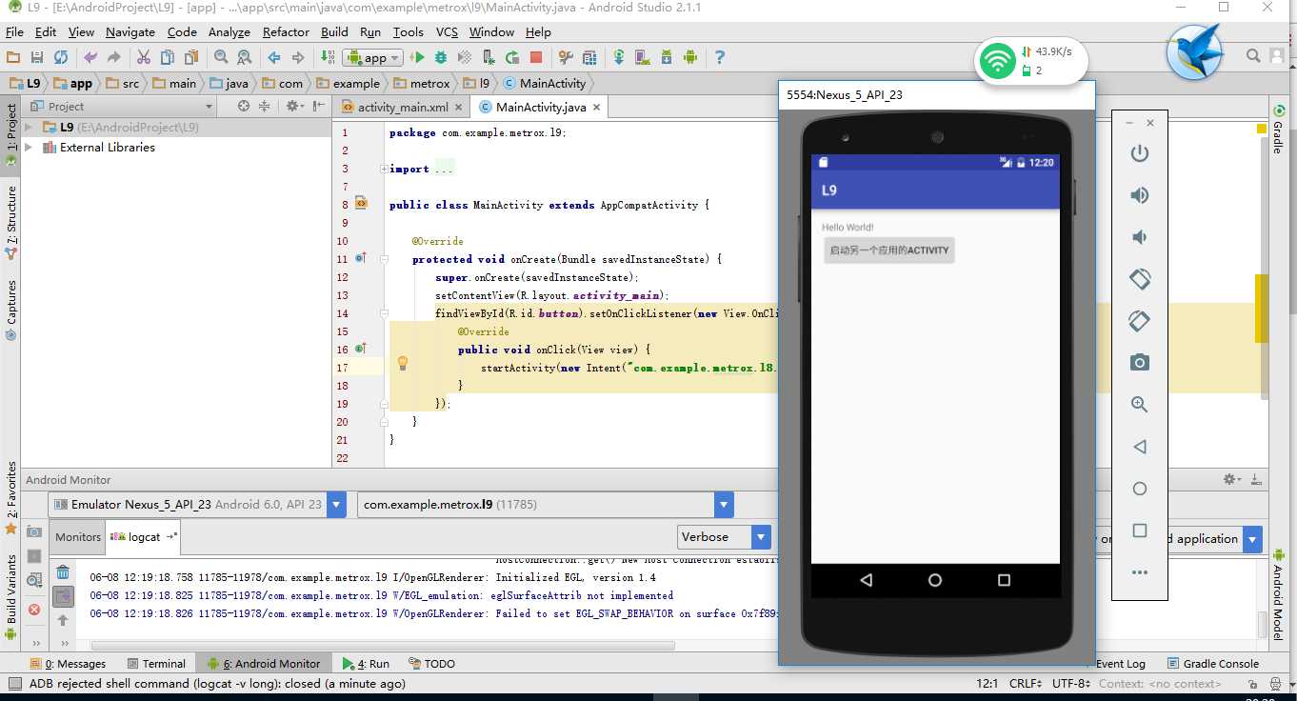
Task: Open the Terminal tool window
Action: click(155, 664)
